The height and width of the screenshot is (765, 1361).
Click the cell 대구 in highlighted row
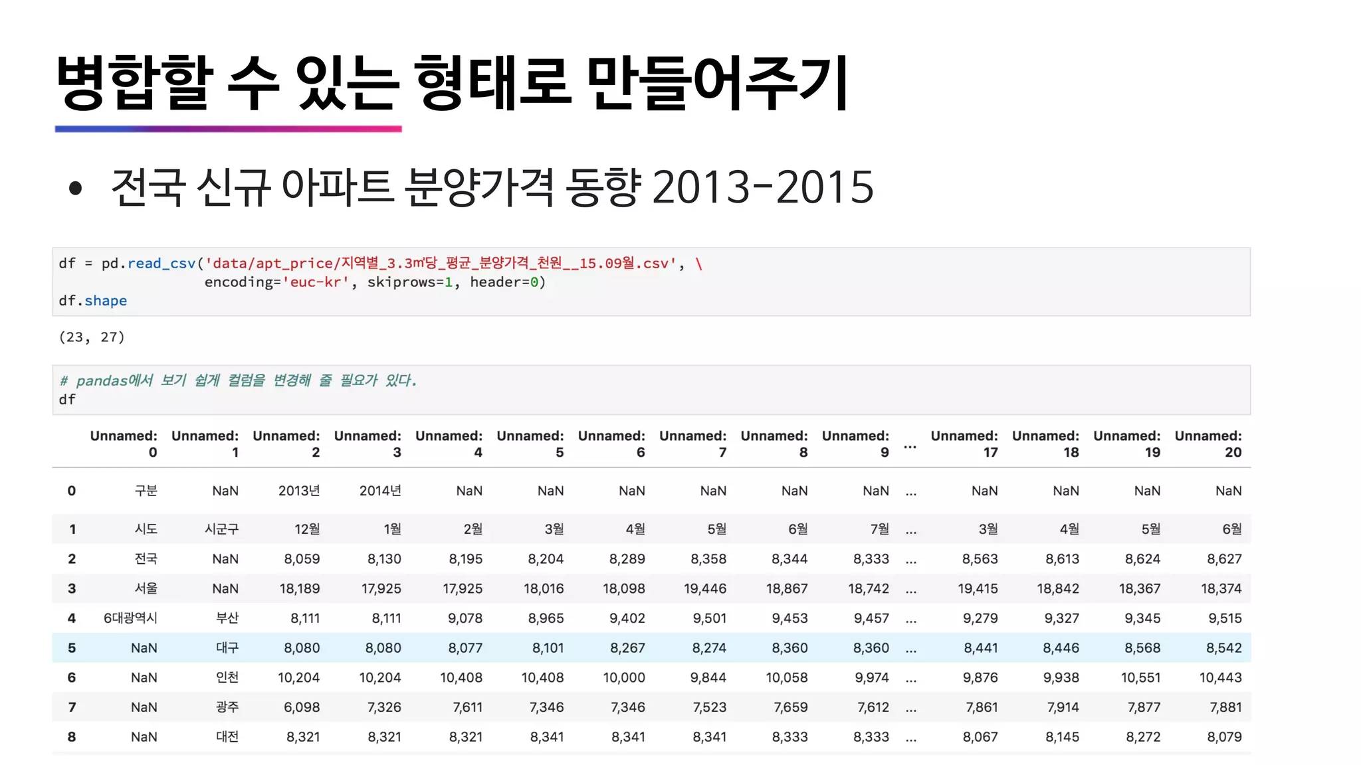click(x=227, y=648)
